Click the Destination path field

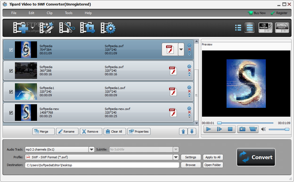tap(102, 165)
